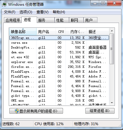Select the firefox.exe process row
The height and width of the screenshot is (130, 123).
59,67
